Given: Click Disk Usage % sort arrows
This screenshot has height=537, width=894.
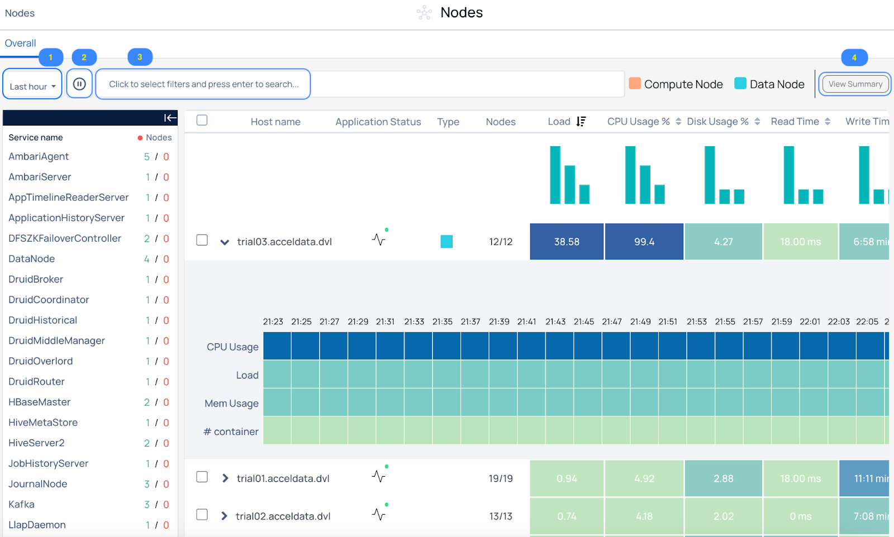Looking at the screenshot, I should point(757,122).
